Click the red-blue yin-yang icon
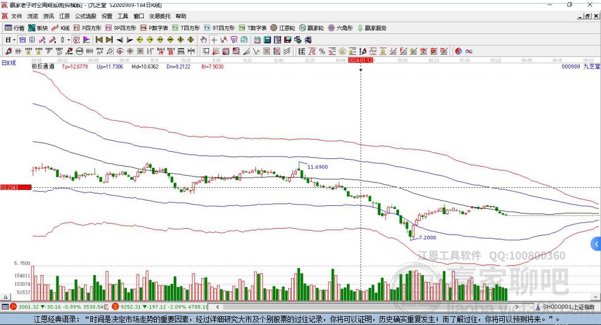 click(x=458, y=51)
